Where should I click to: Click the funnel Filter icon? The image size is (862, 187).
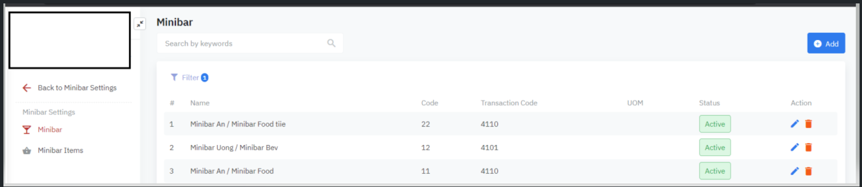coord(174,77)
